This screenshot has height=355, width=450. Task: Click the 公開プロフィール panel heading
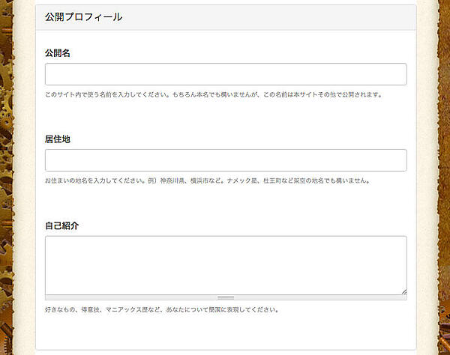pyautogui.click(x=83, y=17)
